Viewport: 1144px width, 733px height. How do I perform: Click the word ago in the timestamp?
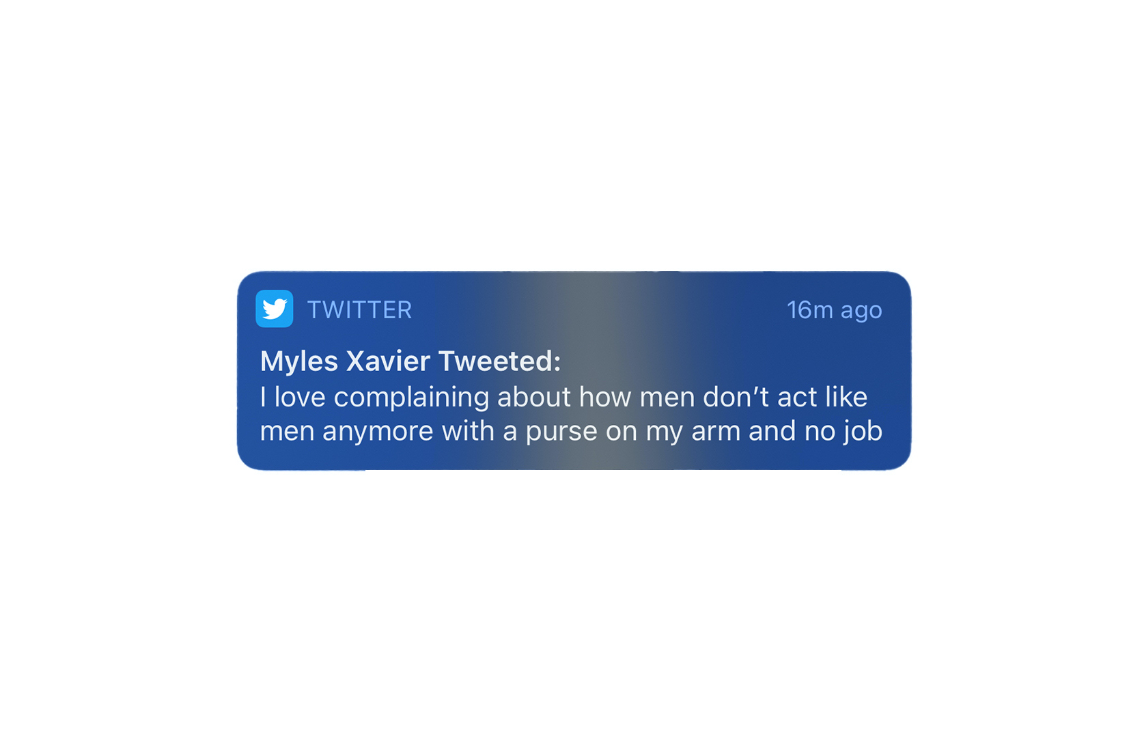861,312
